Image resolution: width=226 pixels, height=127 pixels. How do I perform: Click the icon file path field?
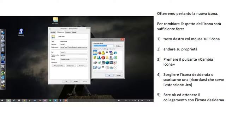(x=103, y=46)
